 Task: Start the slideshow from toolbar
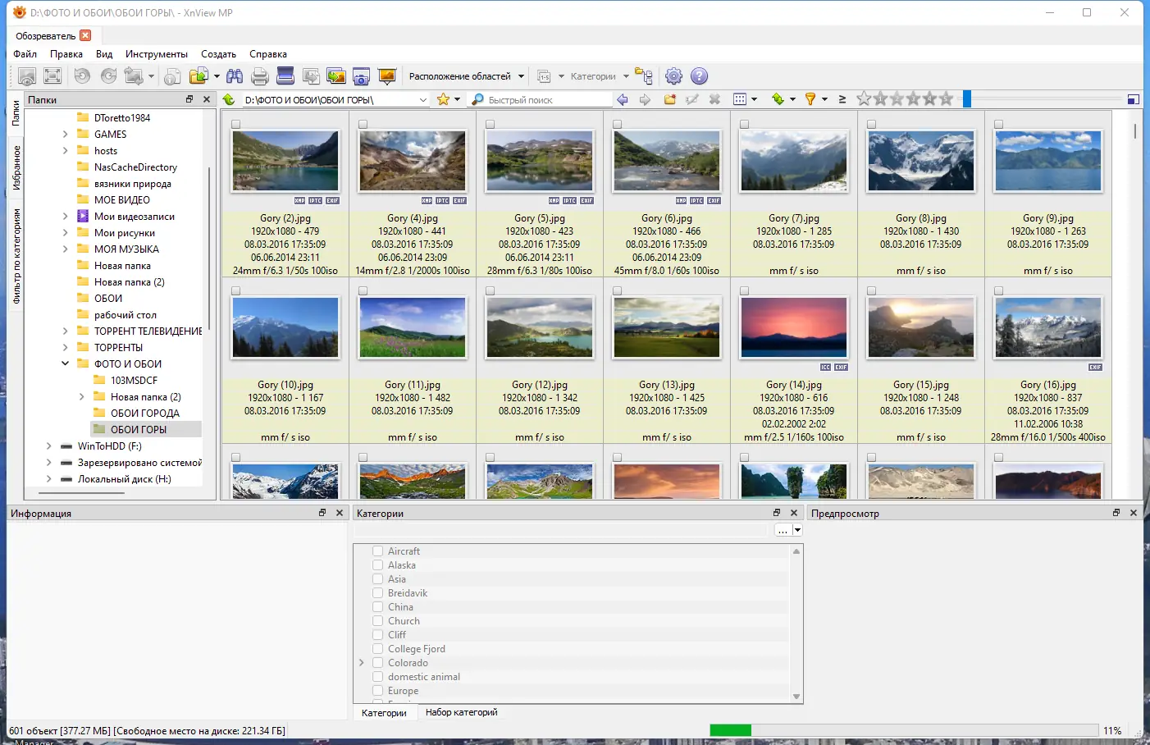point(387,76)
